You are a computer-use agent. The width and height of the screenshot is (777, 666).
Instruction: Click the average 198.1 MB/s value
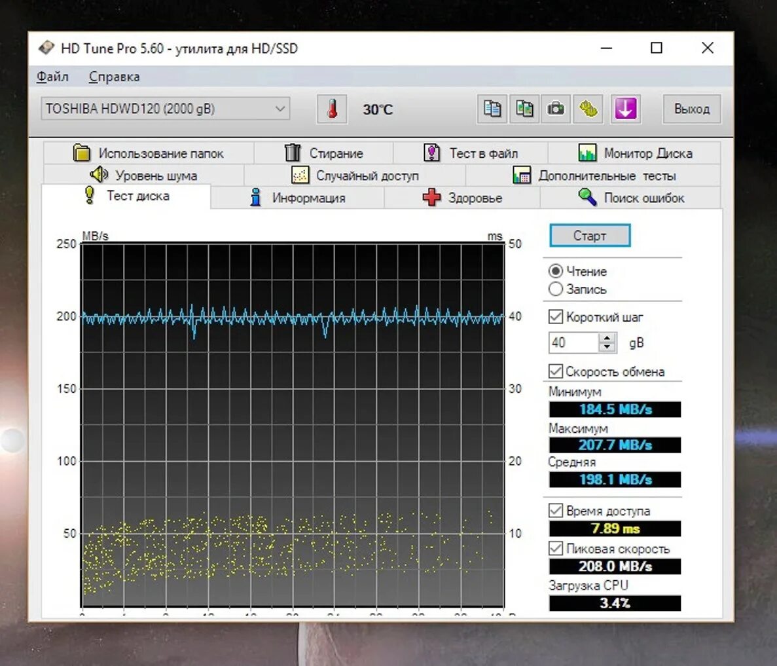[615, 479]
